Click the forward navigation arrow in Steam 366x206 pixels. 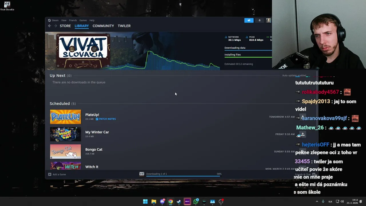coord(55,26)
